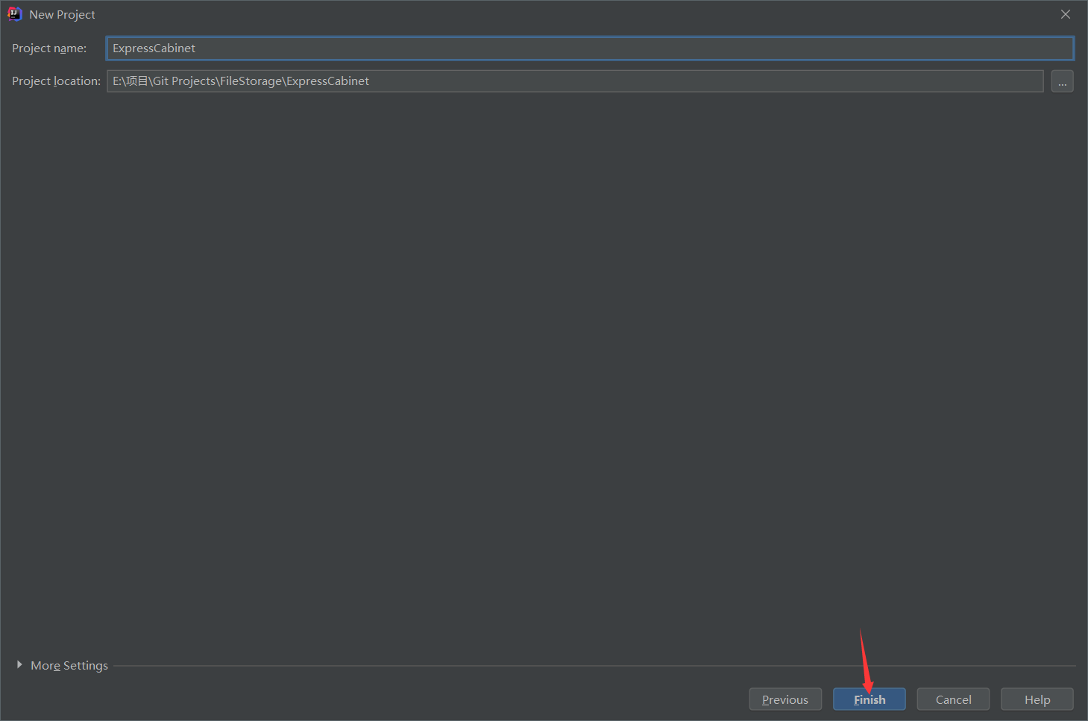1088x721 pixels.
Task: Click the Project name label
Action: point(48,48)
